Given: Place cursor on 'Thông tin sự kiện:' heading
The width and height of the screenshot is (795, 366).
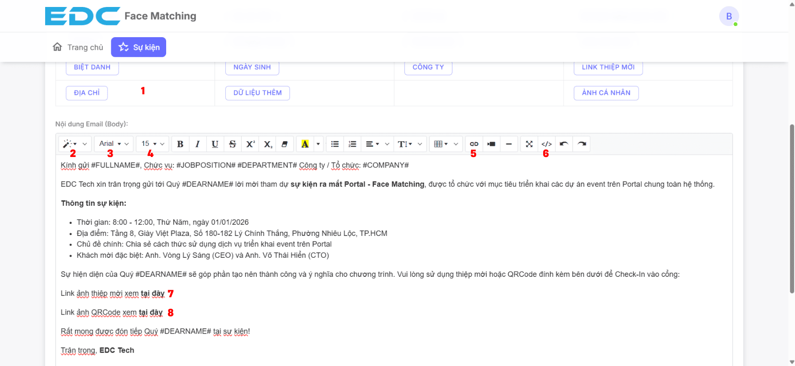Looking at the screenshot, I should [x=94, y=203].
